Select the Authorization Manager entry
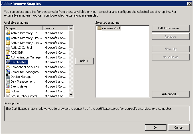Screen dimensions: 193x134 pyautogui.click(x=26, y=57)
